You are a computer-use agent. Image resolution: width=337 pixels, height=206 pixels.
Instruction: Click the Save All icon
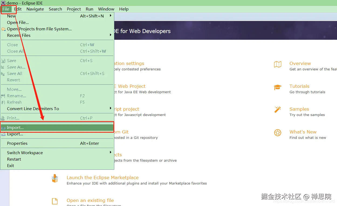coord(3,74)
